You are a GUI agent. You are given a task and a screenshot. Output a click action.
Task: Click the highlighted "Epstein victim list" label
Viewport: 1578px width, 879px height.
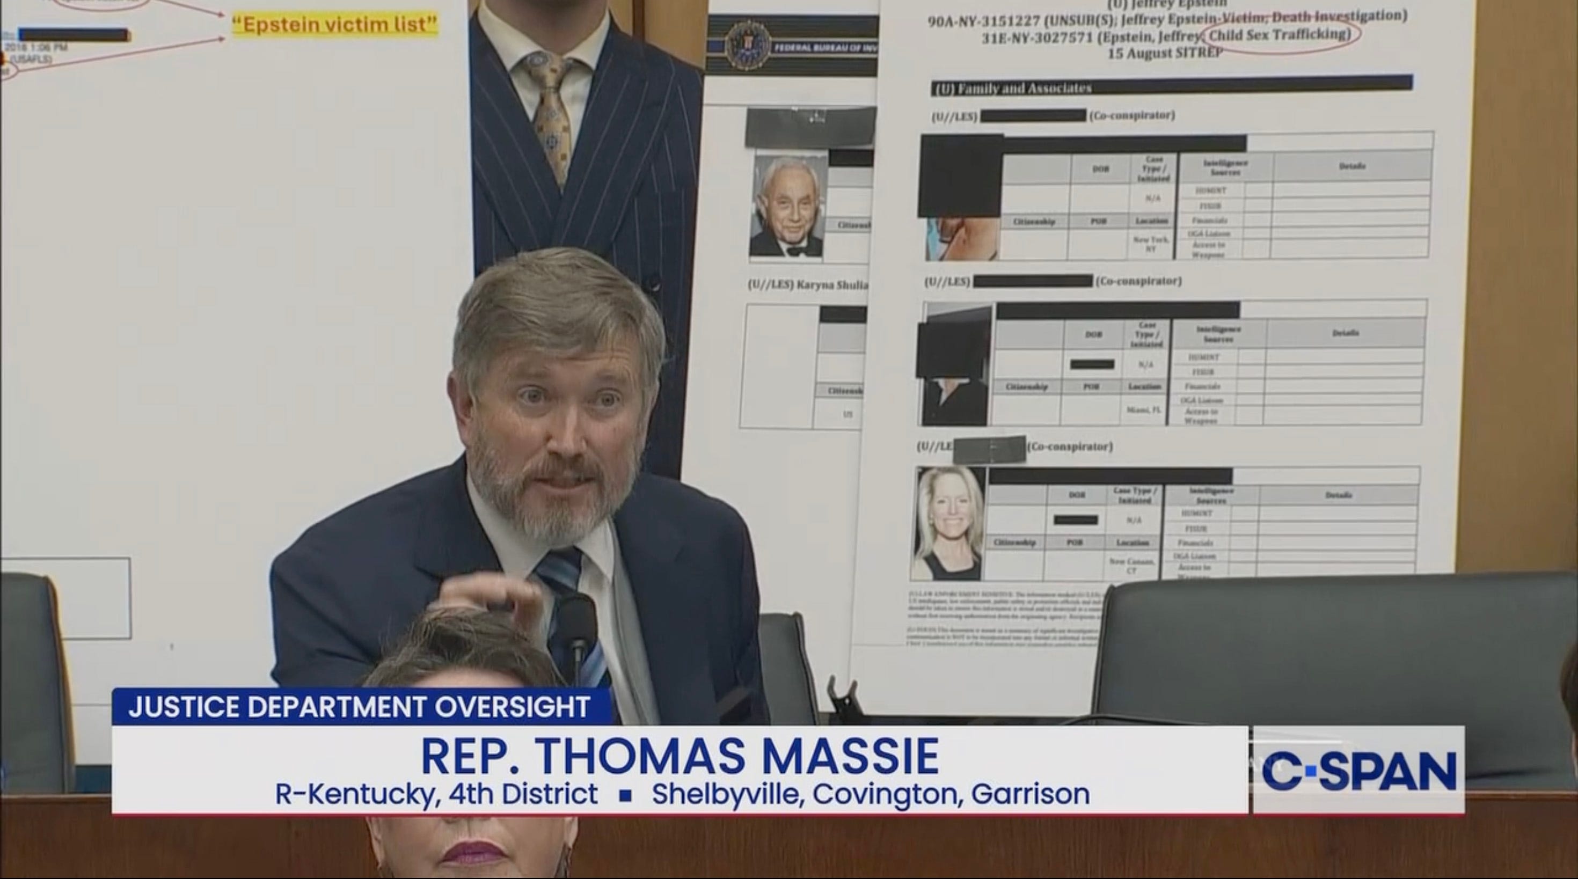pyautogui.click(x=335, y=25)
